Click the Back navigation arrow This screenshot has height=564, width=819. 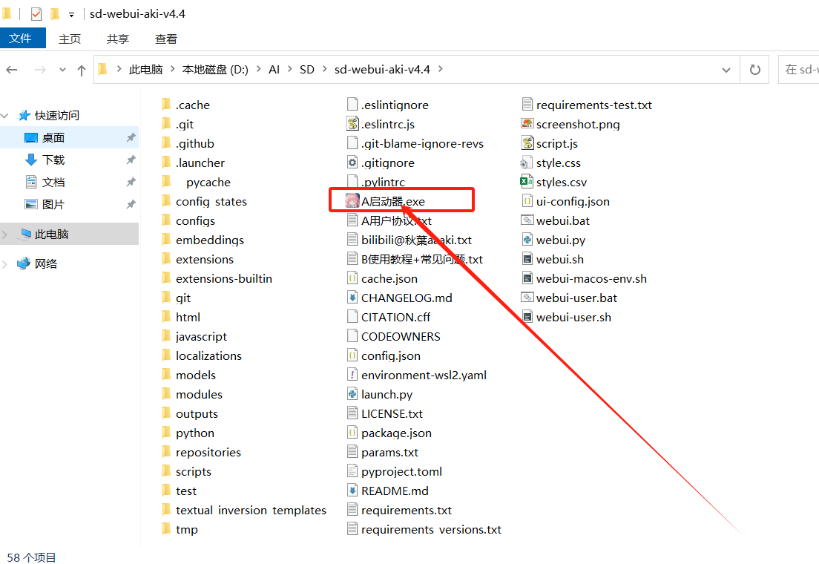point(11,70)
